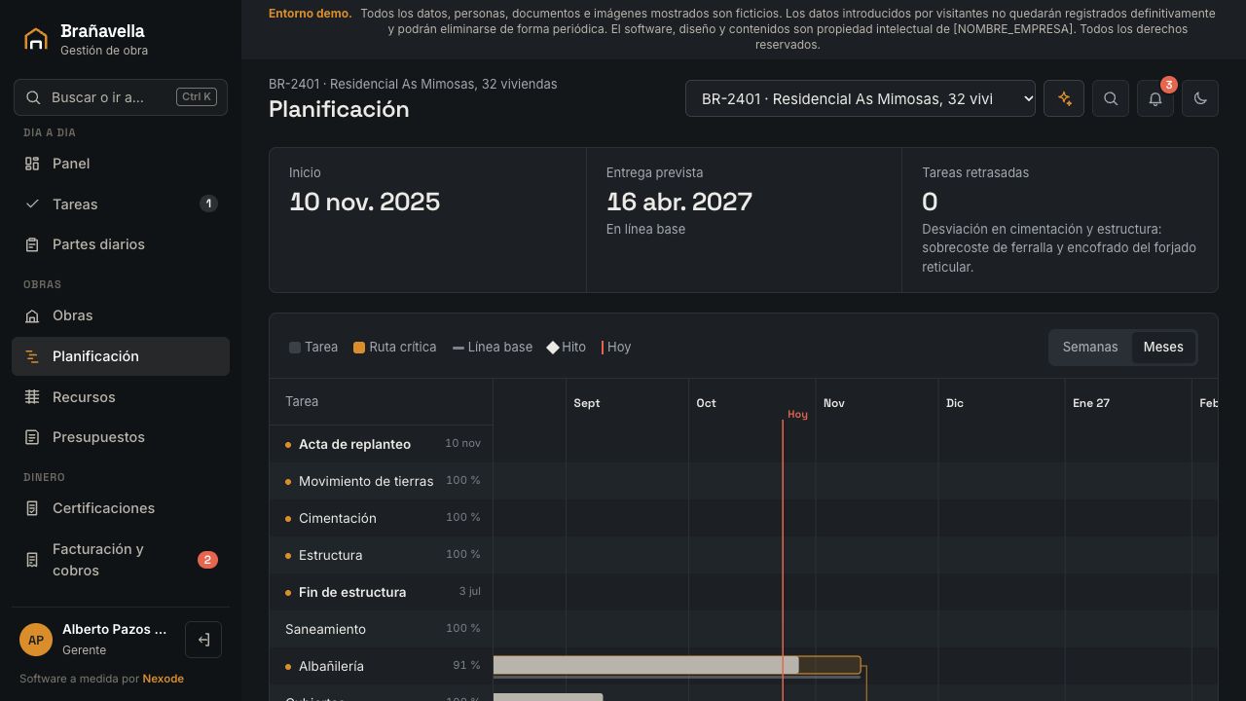Open the Recursos page
1246x701 pixels.
pyautogui.click(x=121, y=397)
